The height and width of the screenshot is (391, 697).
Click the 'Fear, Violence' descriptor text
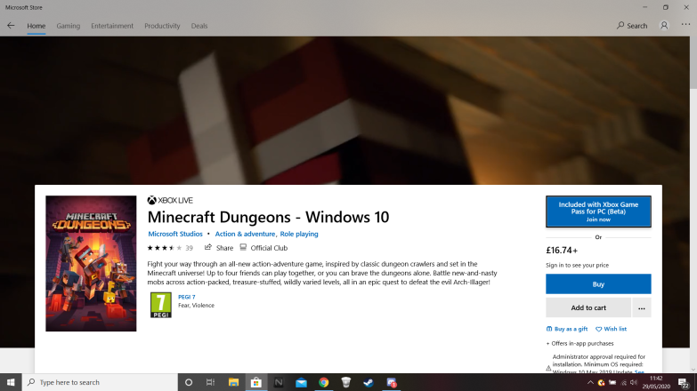tap(196, 306)
